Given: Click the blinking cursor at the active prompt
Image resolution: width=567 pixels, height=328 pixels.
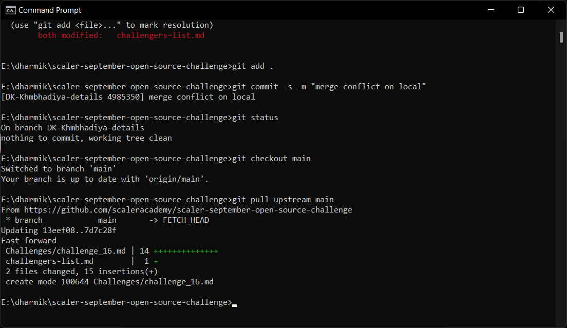Looking at the screenshot, I should pos(234,304).
